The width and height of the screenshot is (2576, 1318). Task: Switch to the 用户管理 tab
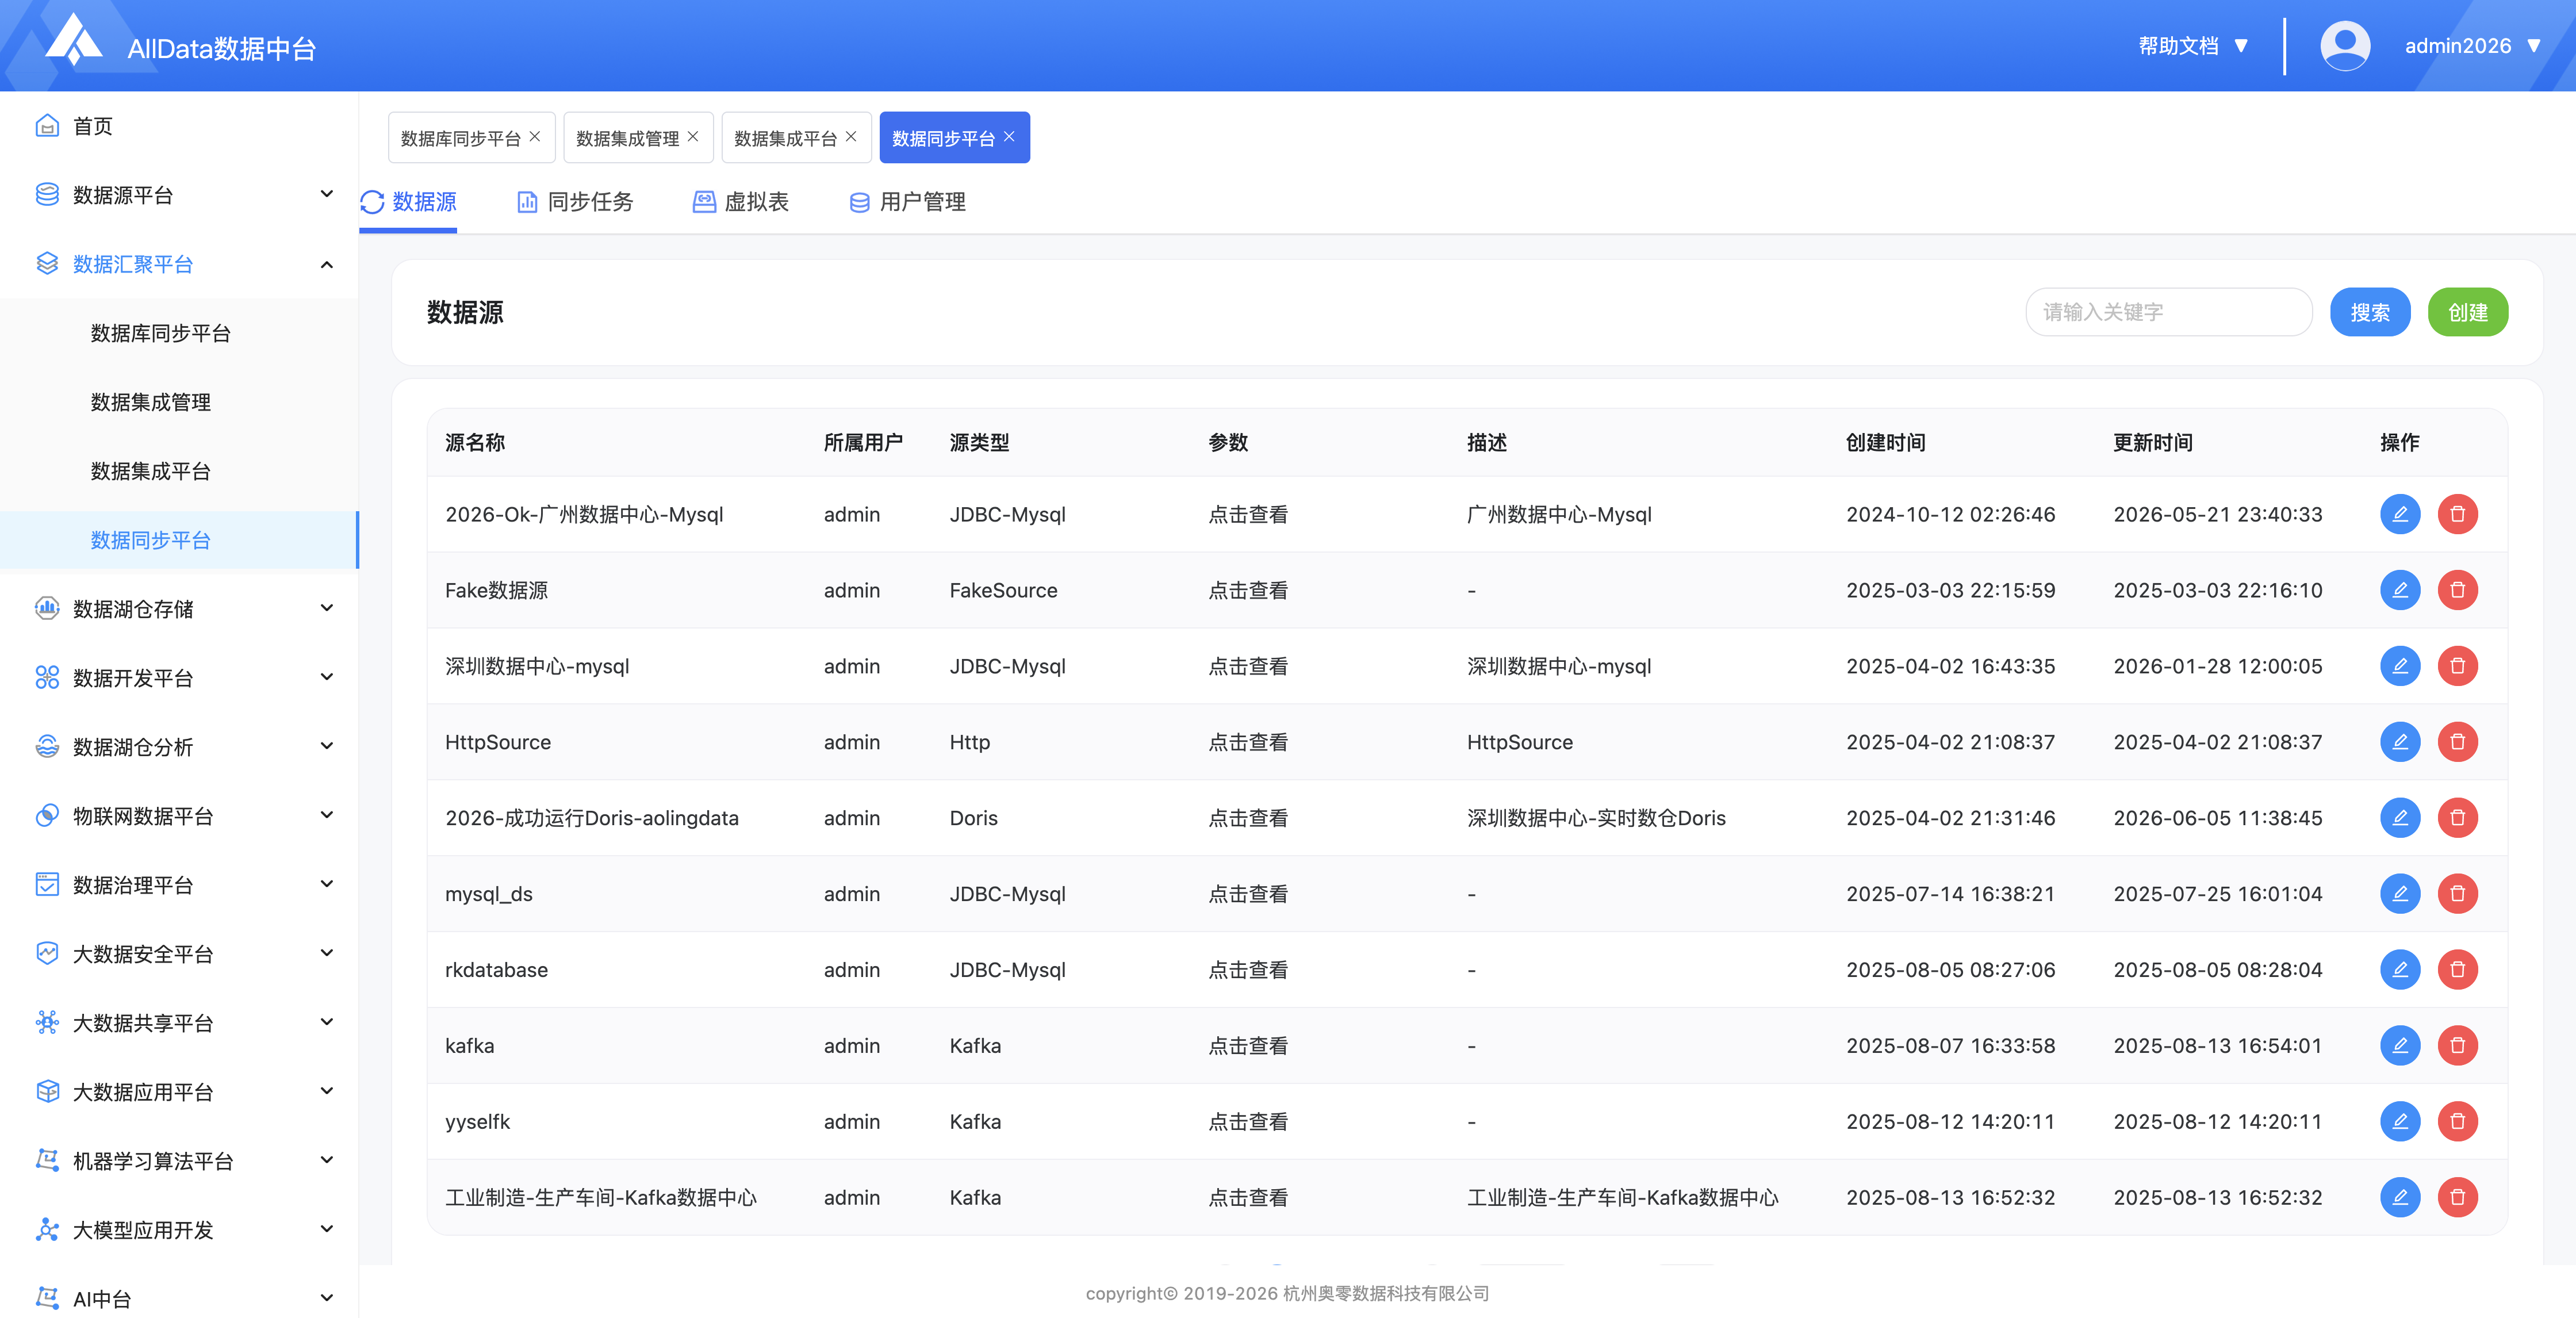[907, 202]
